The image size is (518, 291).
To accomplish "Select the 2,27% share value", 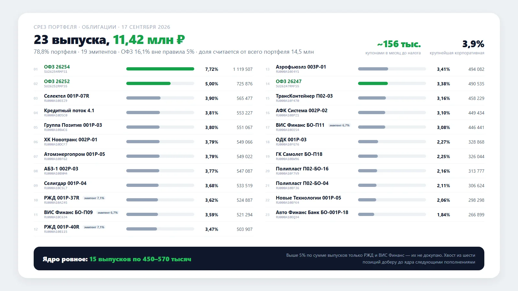I will pyautogui.click(x=444, y=142).
